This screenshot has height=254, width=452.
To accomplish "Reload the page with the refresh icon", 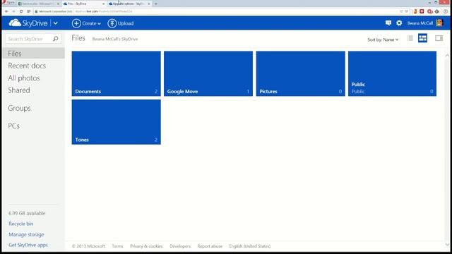I will 21,11.
